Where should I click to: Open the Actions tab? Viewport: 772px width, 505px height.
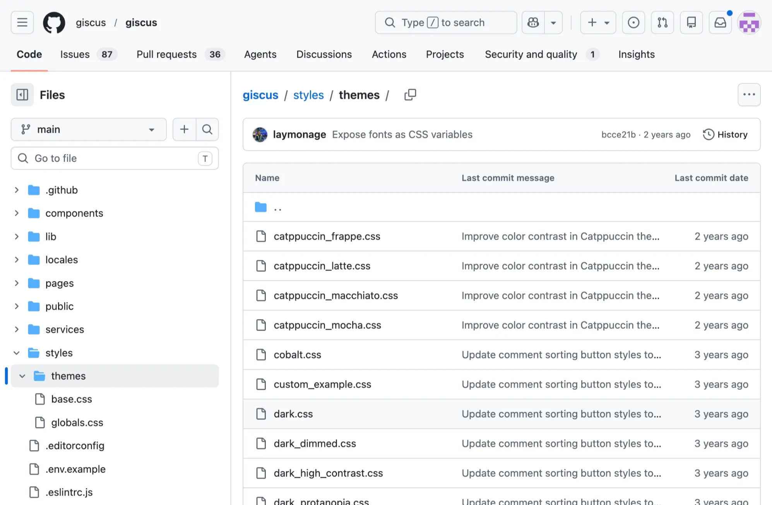[x=389, y=55]
